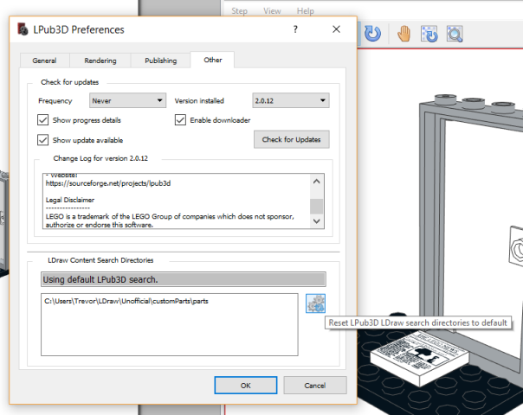Click the Check for Updates button
Screen dimensions: 523x415
tap(291, 139)
